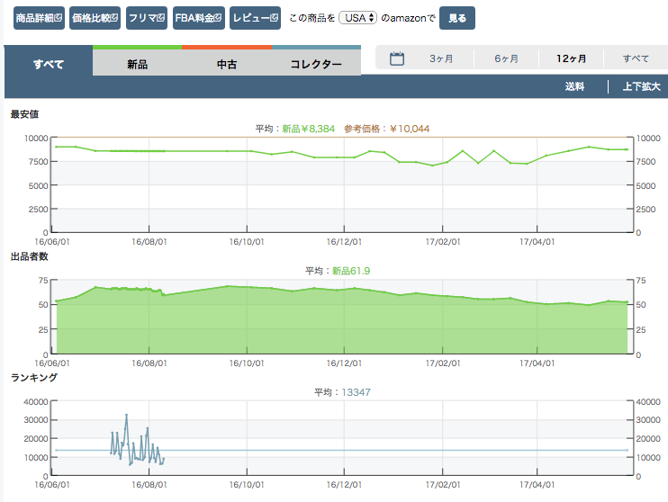This screenshot has width=668, height=502.
Task: Click the green area of the 出品者数 chart
Action: click(342, 324)
